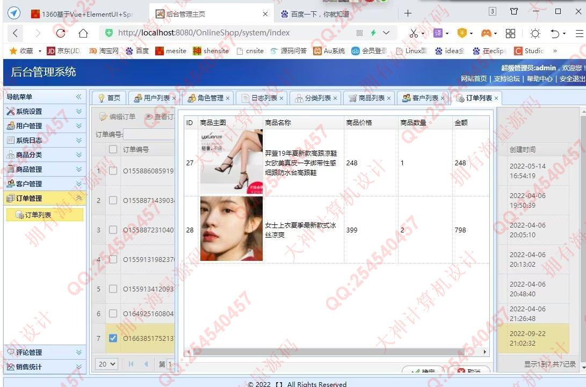Viewport: 586px width, 387px height.
Task: Switch to 角色管理 tab
Action: pyautogui.click(x=207, y=98)
